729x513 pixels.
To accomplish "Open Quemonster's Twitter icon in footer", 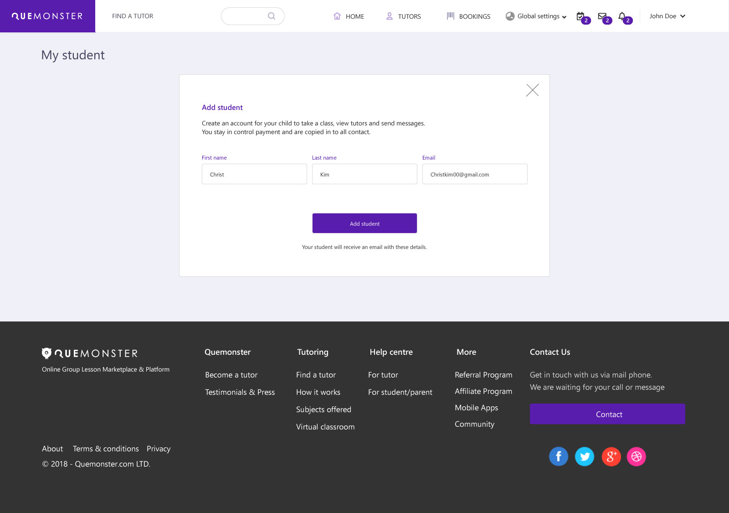I will tap(585, 456).
